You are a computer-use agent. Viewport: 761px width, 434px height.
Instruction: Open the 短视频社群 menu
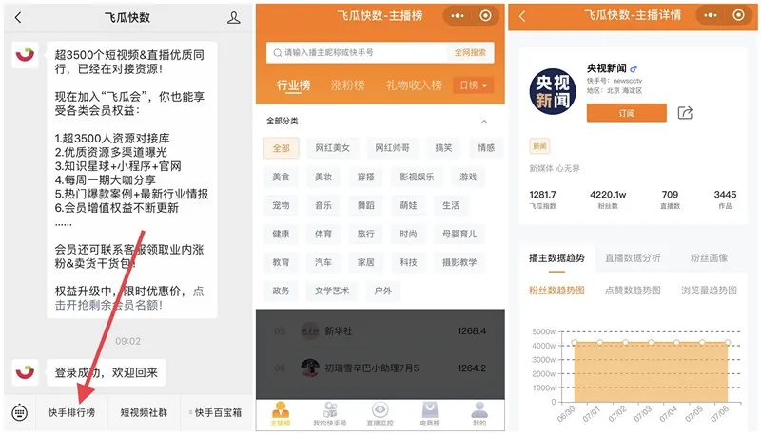[x=144, y=413]
